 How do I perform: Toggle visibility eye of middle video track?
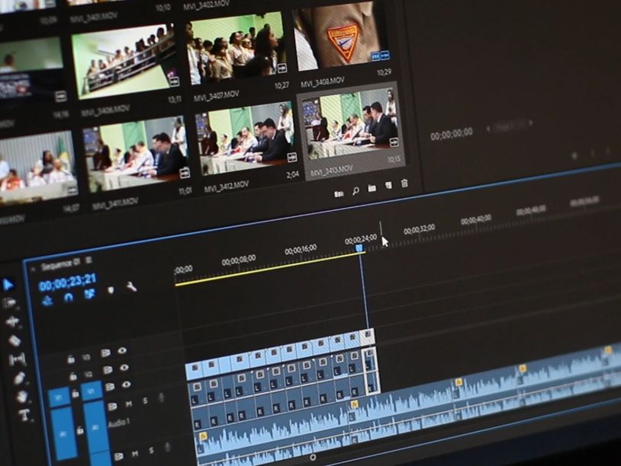[124, 368]
